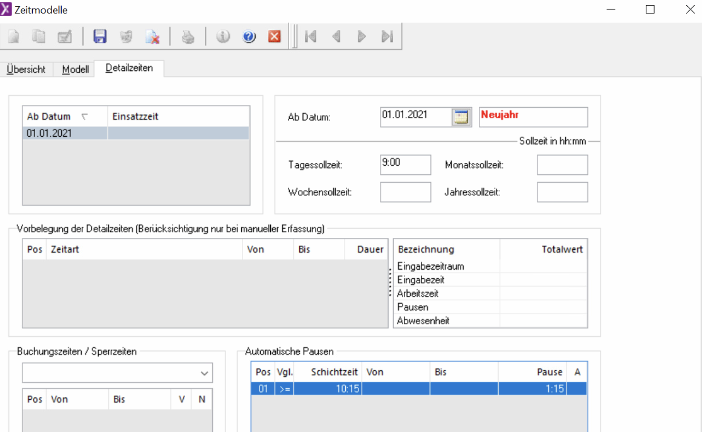This screenshot has width=702, height=432.
Task: Click the delete record icon in toolbar
Action: click(152, 37)
